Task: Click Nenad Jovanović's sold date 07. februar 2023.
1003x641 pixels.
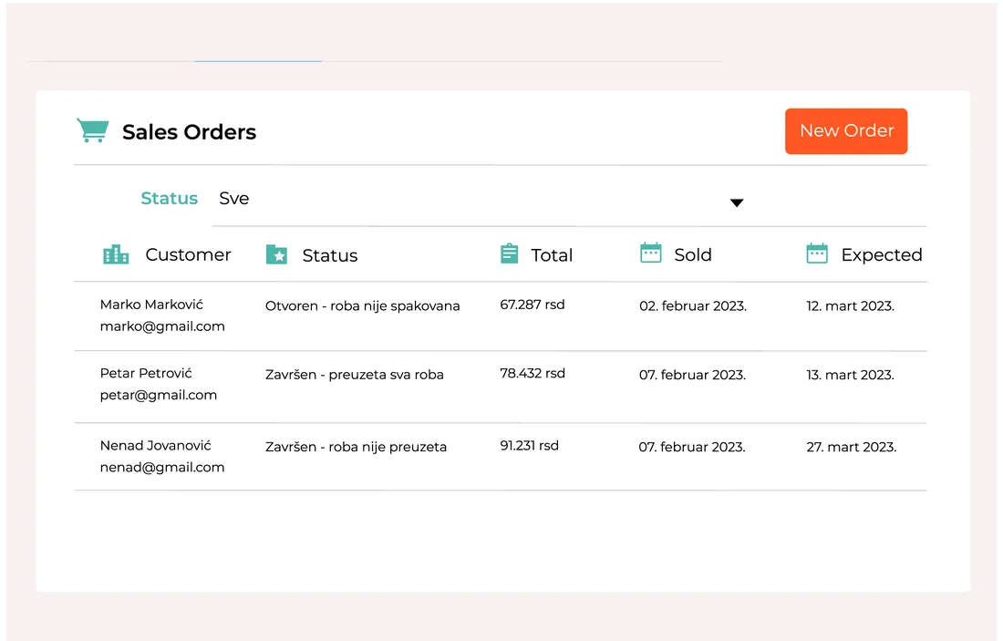Action: 692,447
